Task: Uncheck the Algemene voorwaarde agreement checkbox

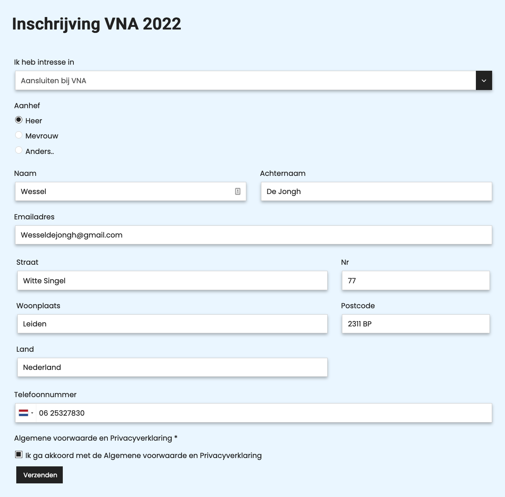Action: coord(18,454)
